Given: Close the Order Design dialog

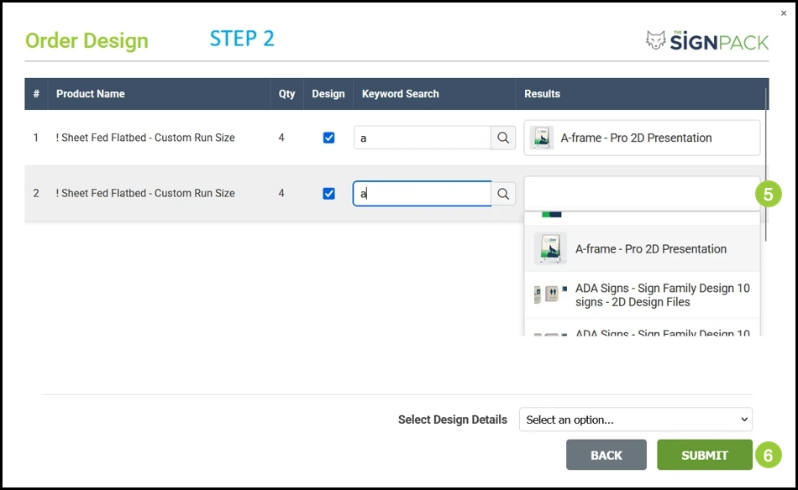Looking at the screenshot, I should click(x=783, y=13).
